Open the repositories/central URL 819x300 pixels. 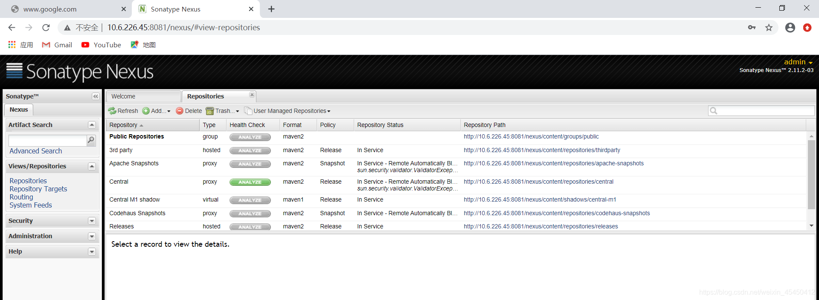pos(538,182)
